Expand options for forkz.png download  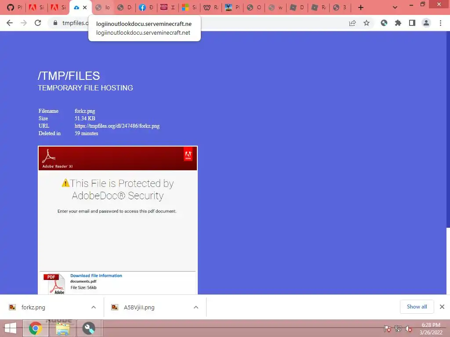tap(94, 307)
